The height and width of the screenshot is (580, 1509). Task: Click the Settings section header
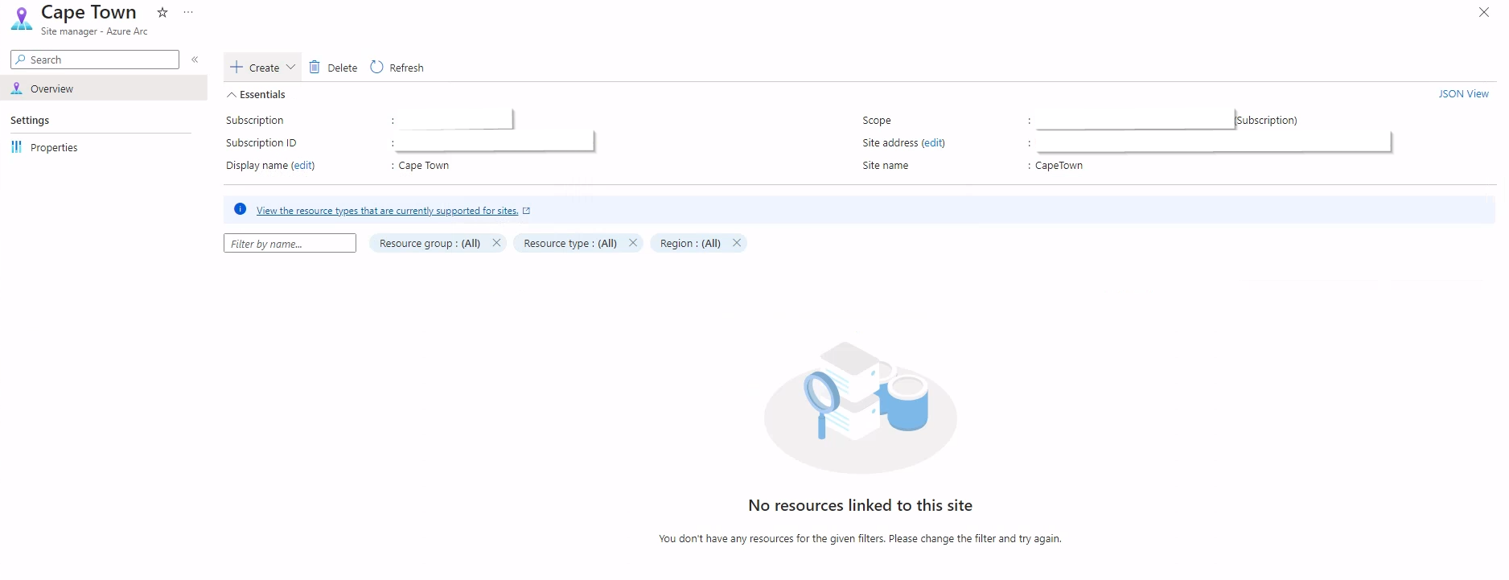pyautogui.click(x=30, y=121)
